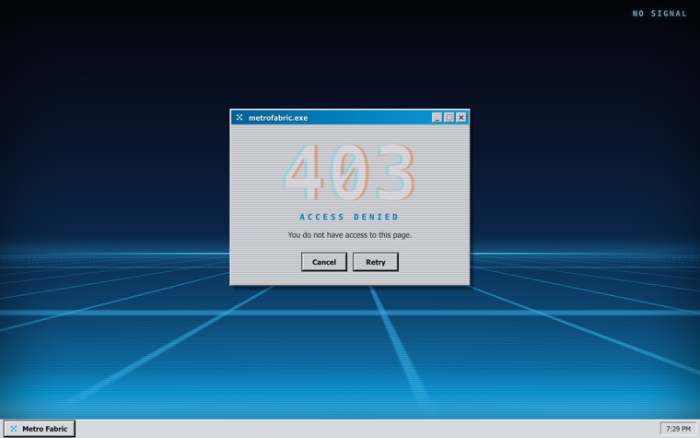Open Metro Fabric taskbar button
The image size is (700, 438).
point(40,429)
